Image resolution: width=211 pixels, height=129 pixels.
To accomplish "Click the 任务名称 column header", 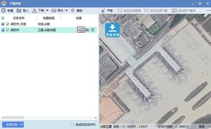I will pyautogui.click(x=19, y=18).
